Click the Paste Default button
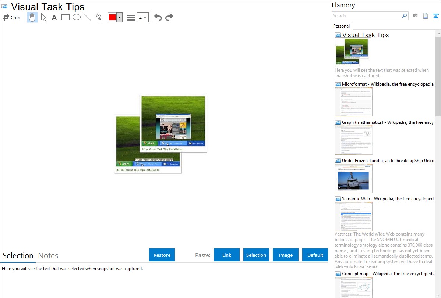The height and width of the screenshot is (298, 441). pos(315,255)
